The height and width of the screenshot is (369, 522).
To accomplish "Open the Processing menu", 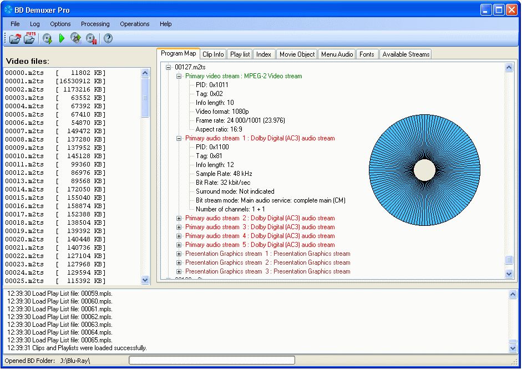I will click(95, 24).
